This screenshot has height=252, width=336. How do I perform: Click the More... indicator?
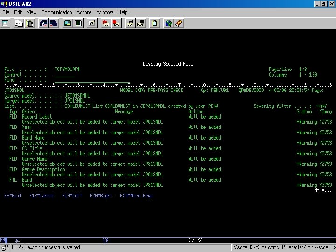point(323,190)
